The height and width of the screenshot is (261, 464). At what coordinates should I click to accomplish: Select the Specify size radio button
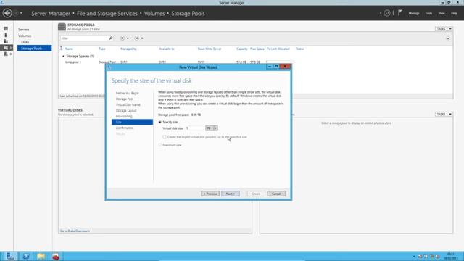click(x=160, y=122)
